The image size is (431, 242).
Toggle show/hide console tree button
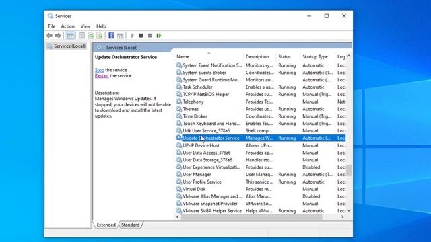(70, 36)
